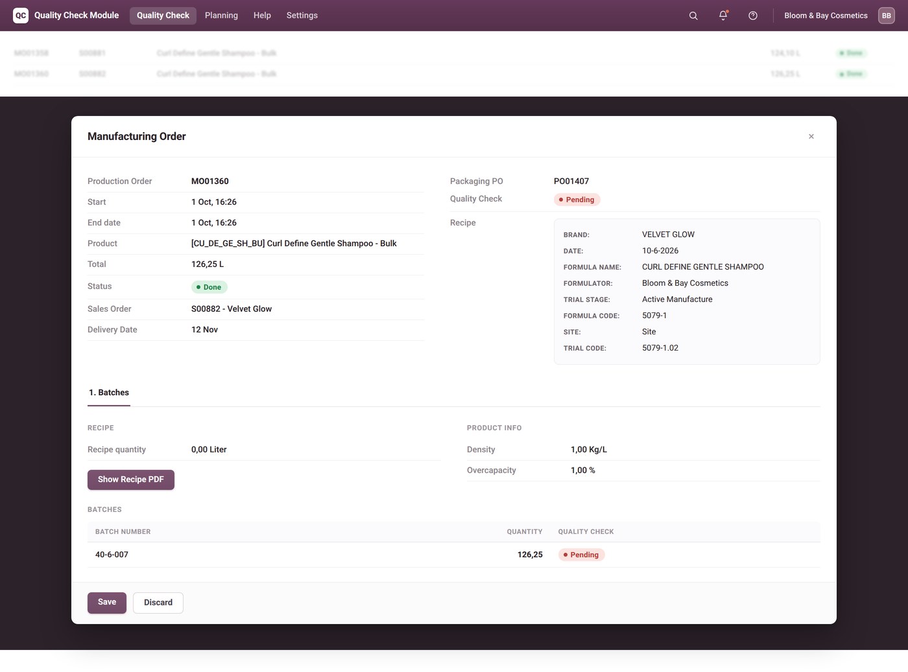Open the Help menu item

(262, 16)
